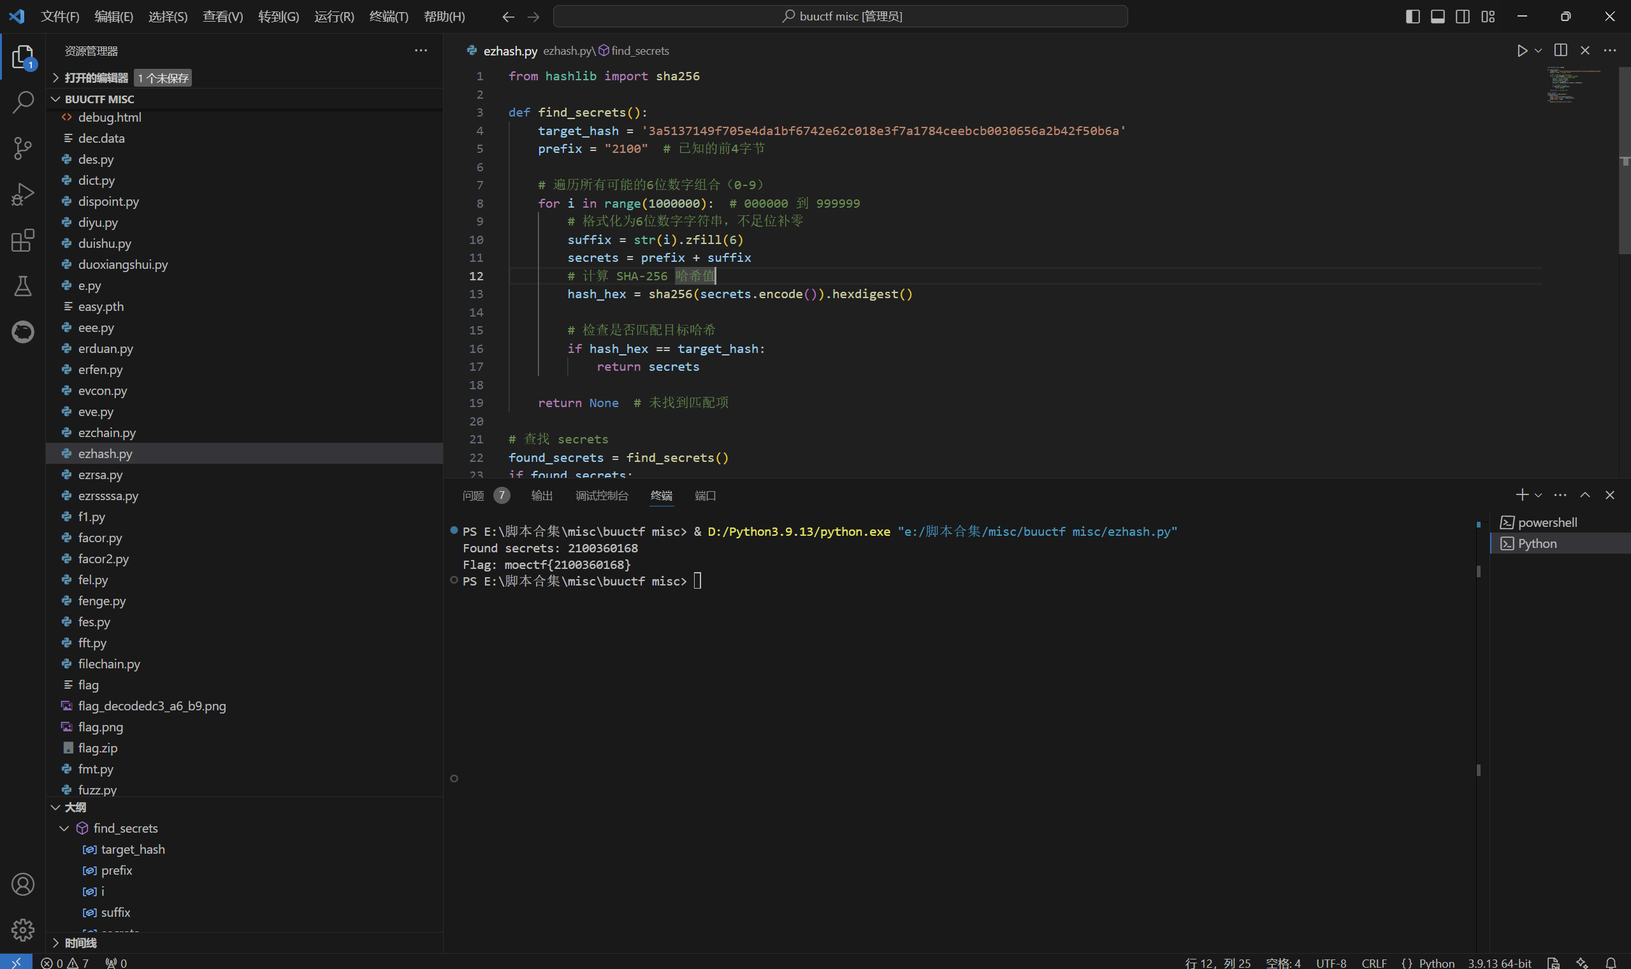The image size is (1631, 969).
Task: Click line and column indicator in status bar
Action: (x=1217, y=963)
